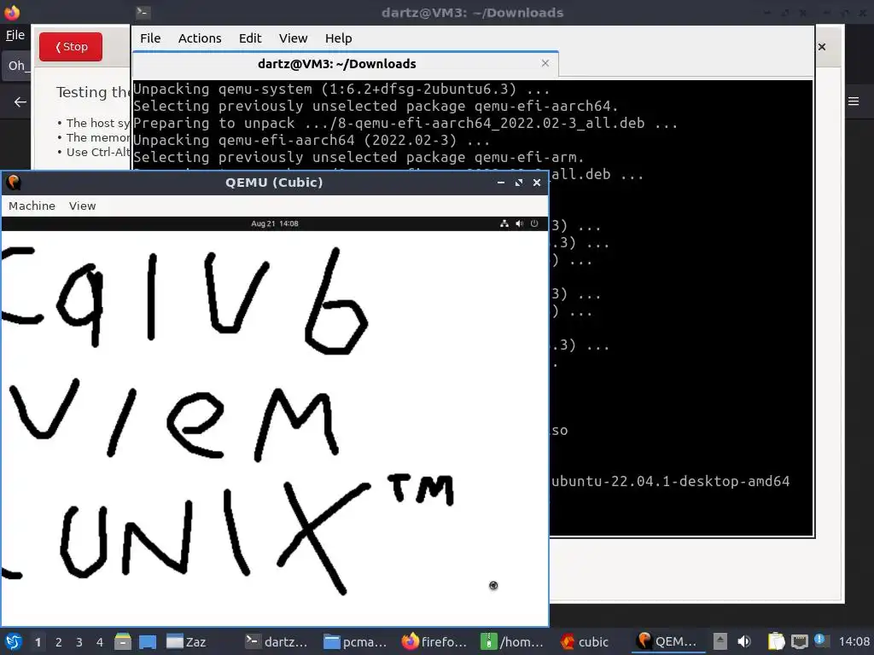Switch to the firefo… taskbar item
The width and height of the screenshot is (874, 655).
click(434, 641)
